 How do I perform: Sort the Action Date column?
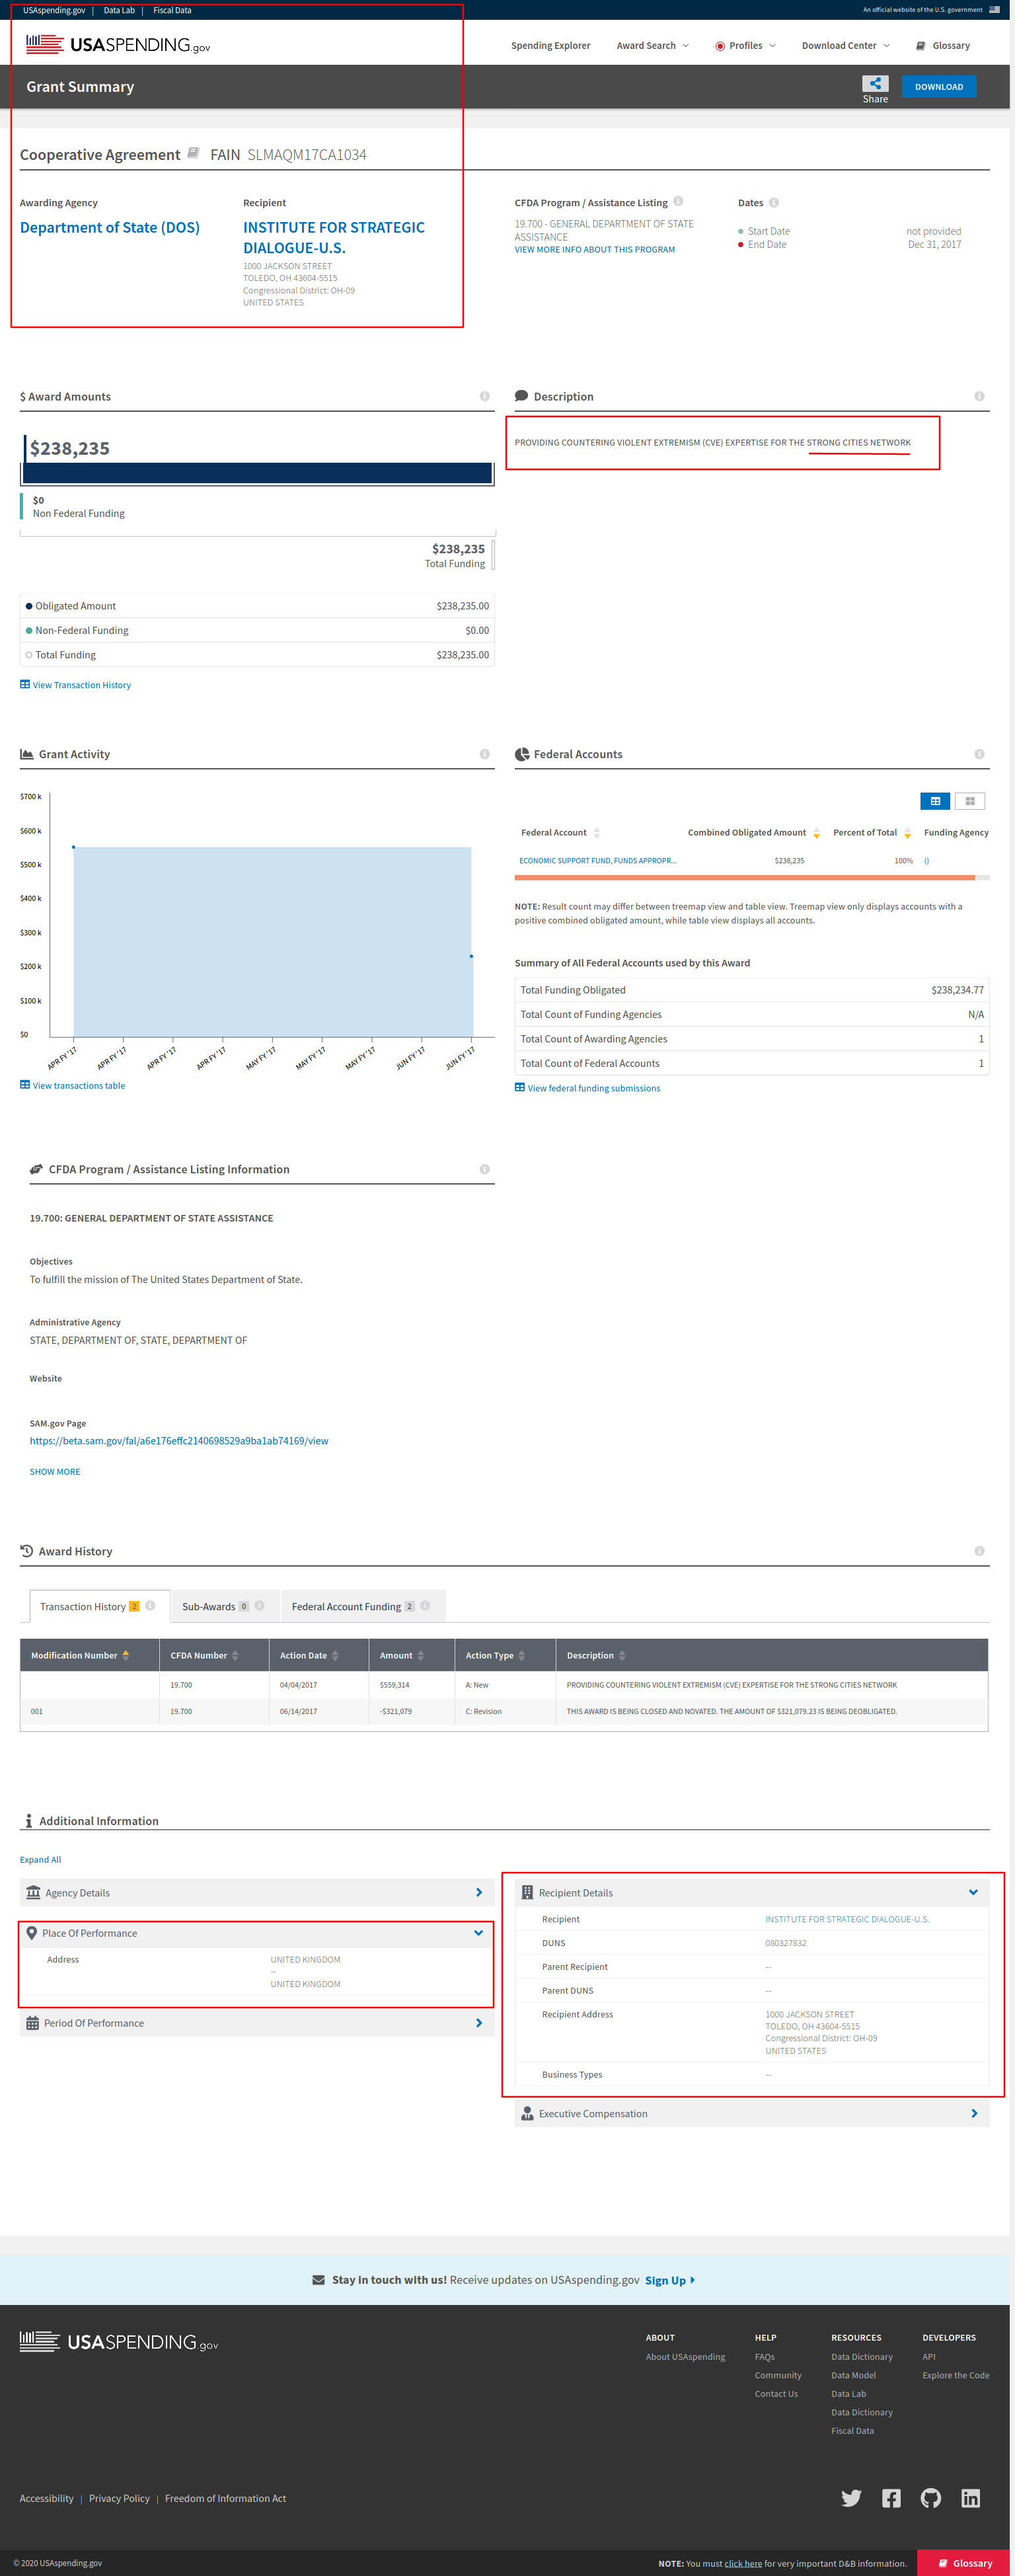335,1656
